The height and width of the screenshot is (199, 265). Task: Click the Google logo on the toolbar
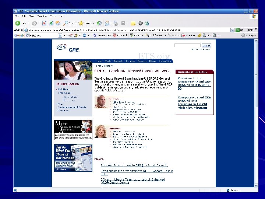20,35
